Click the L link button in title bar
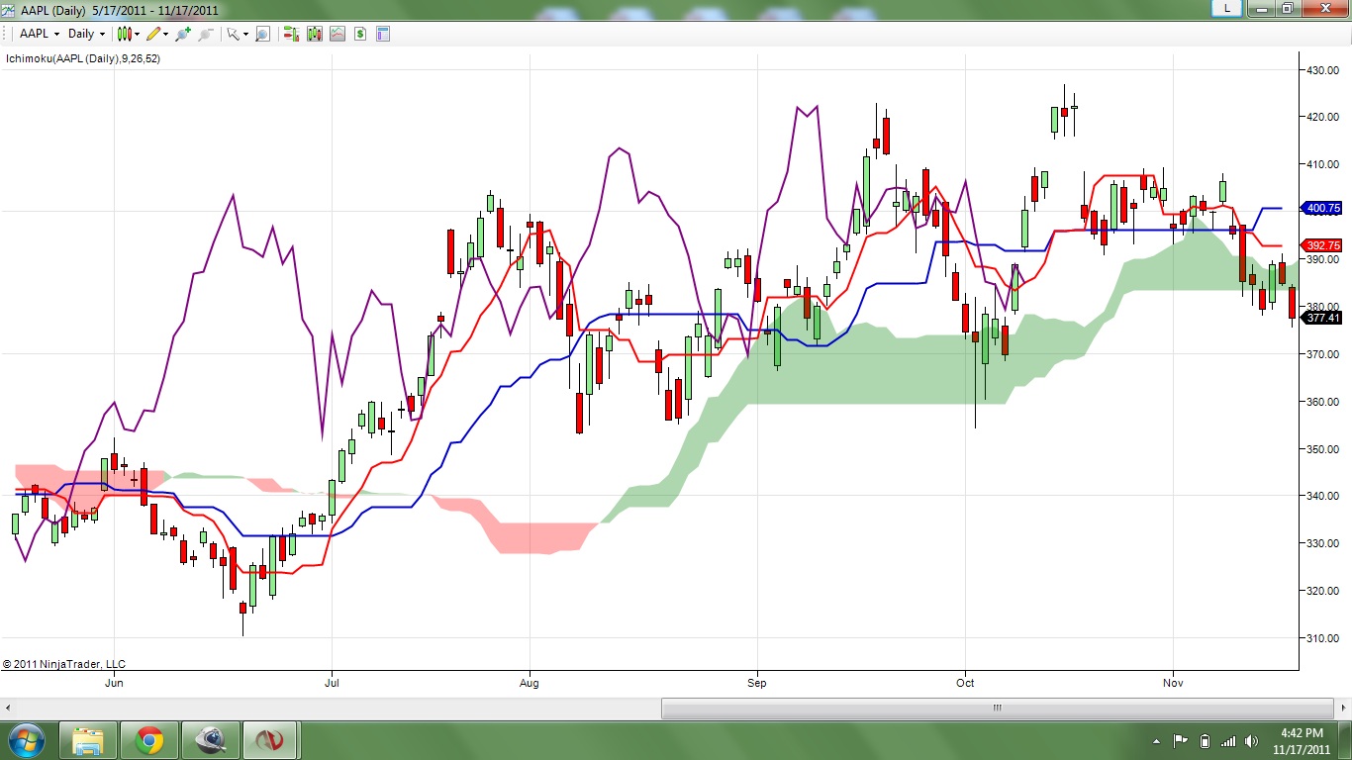Screen dimensions: 1352x760 (x=1227, y=8)
